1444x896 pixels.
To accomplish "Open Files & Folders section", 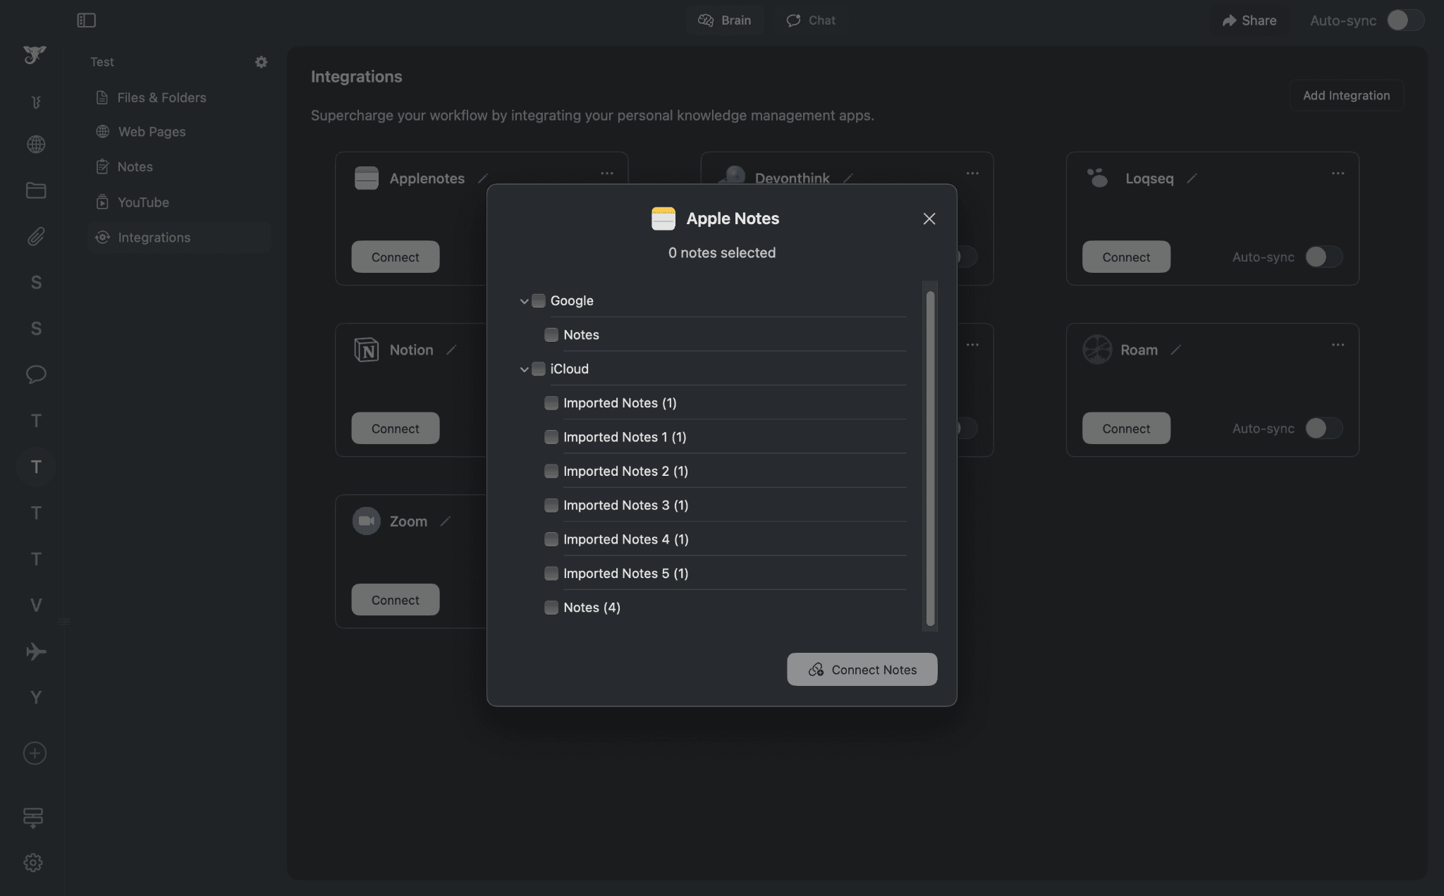I will coord(151,97).
